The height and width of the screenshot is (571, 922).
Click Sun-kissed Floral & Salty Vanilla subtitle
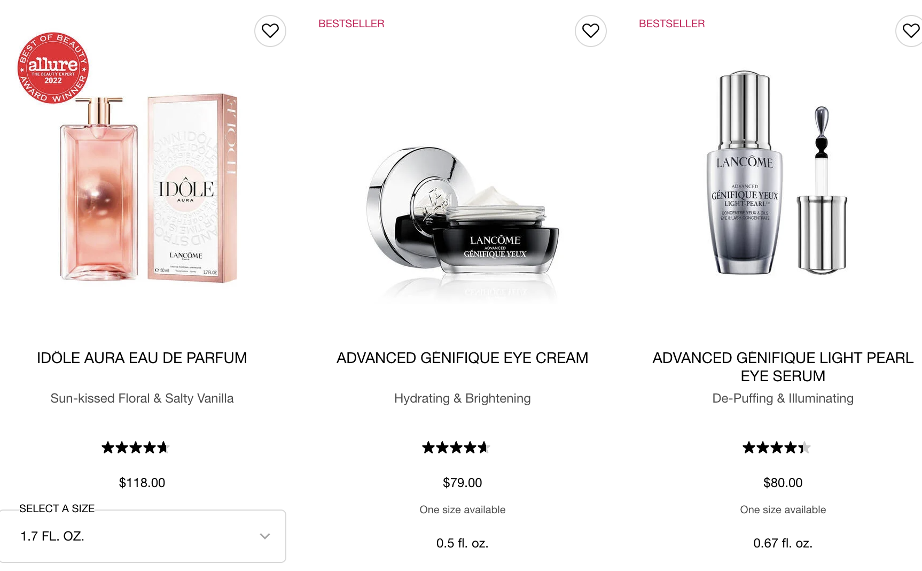click(x=142, y=398)
